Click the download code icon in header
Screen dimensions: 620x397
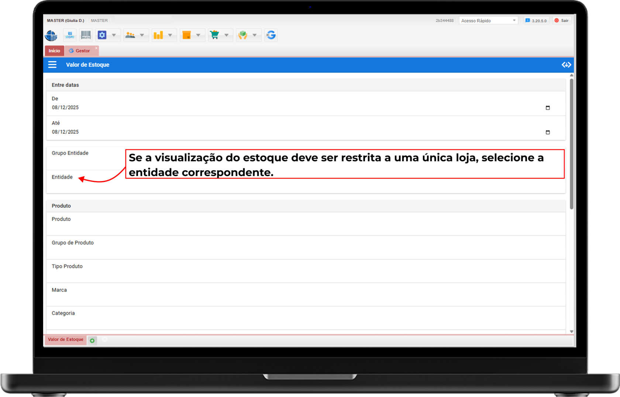click(566, 65)
